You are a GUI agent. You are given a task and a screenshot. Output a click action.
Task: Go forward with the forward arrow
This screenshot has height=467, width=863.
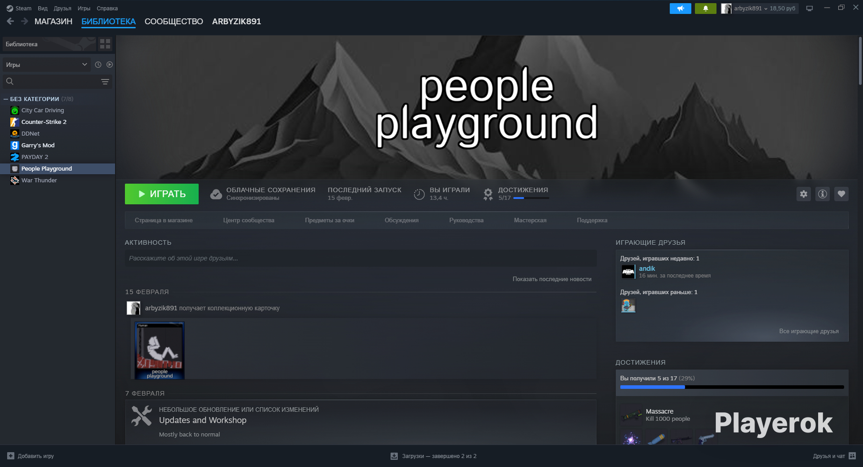(x=25, y=21)
